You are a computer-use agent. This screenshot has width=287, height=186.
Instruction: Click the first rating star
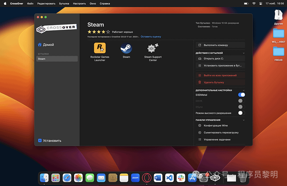(89, 32)
